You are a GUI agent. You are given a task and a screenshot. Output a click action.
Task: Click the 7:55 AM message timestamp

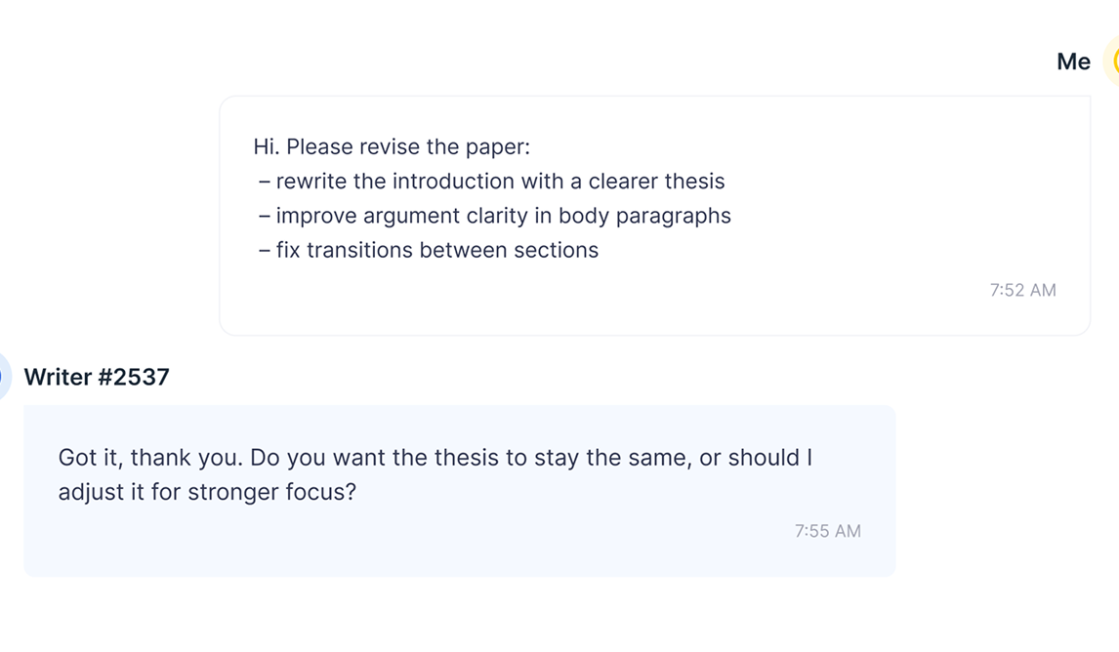(x=828, y=531)
